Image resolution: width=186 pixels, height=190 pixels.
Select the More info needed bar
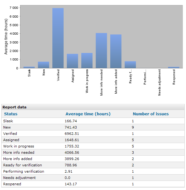[102, 50]
